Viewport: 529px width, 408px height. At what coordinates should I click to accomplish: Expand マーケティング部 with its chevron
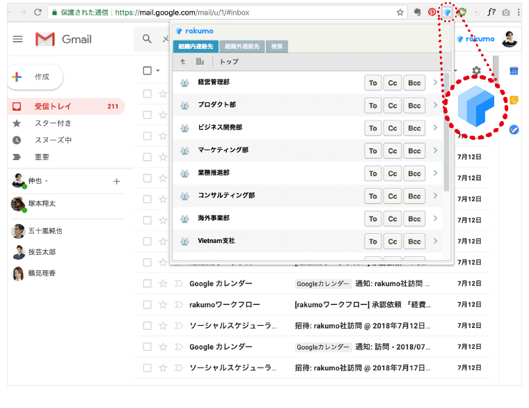click(x=435, y=150)
